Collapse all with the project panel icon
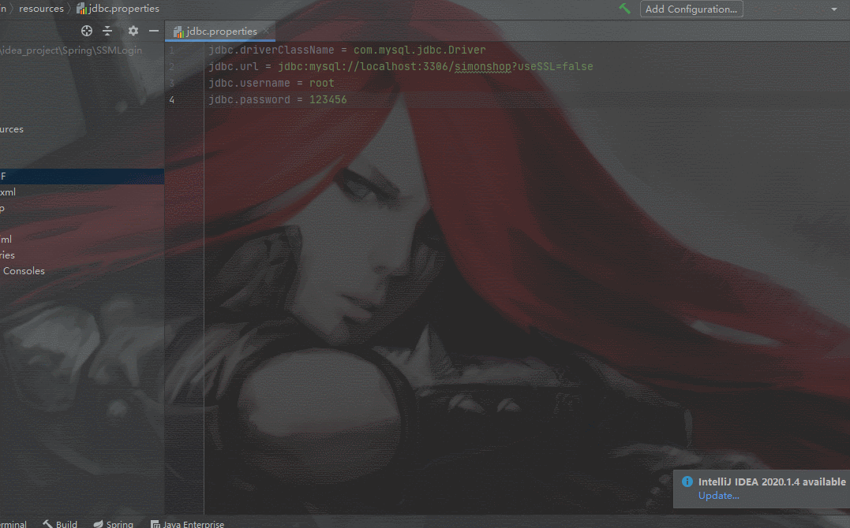 click(x=107, y=31)
